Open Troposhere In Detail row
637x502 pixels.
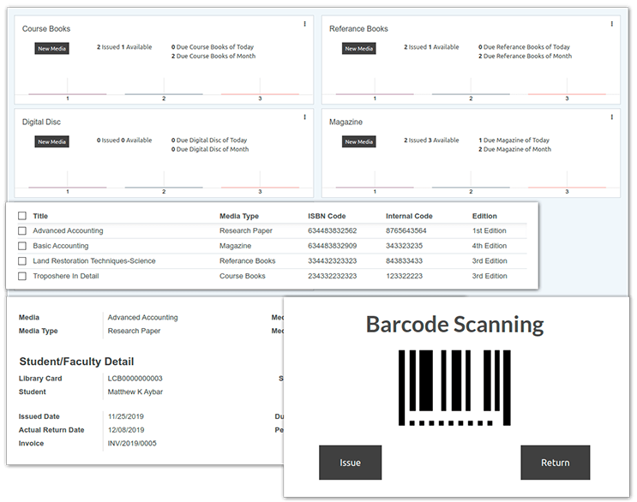coord(272,276)
